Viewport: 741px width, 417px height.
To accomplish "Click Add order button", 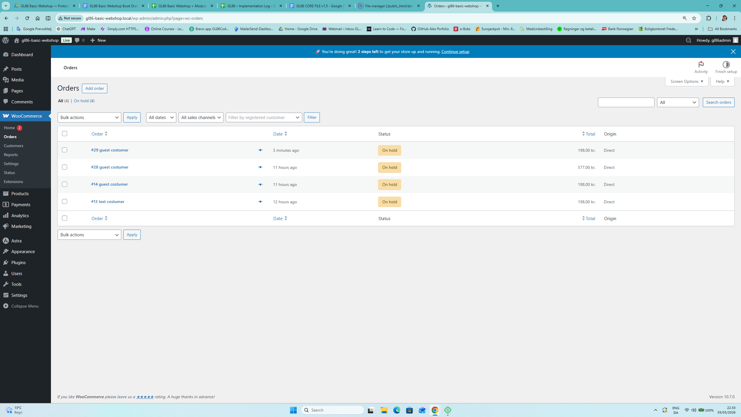I will pyautogui.click(x=94, y=88).
